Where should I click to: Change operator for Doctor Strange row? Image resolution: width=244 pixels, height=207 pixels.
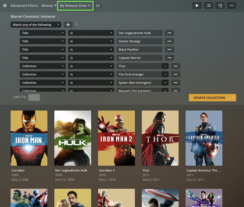(x=91, y=41)
